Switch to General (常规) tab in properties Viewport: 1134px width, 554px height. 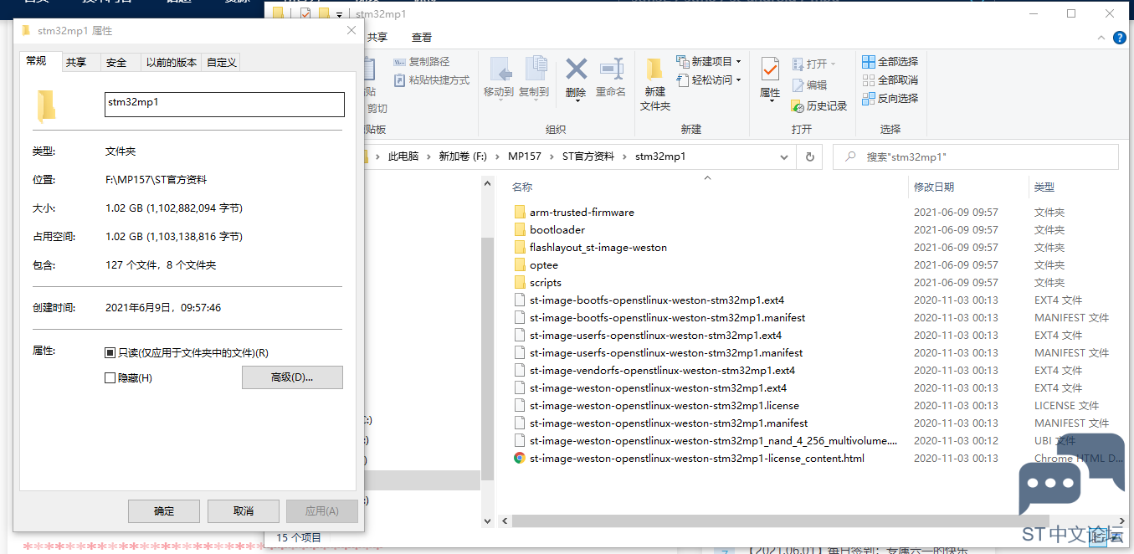[37, 61]
